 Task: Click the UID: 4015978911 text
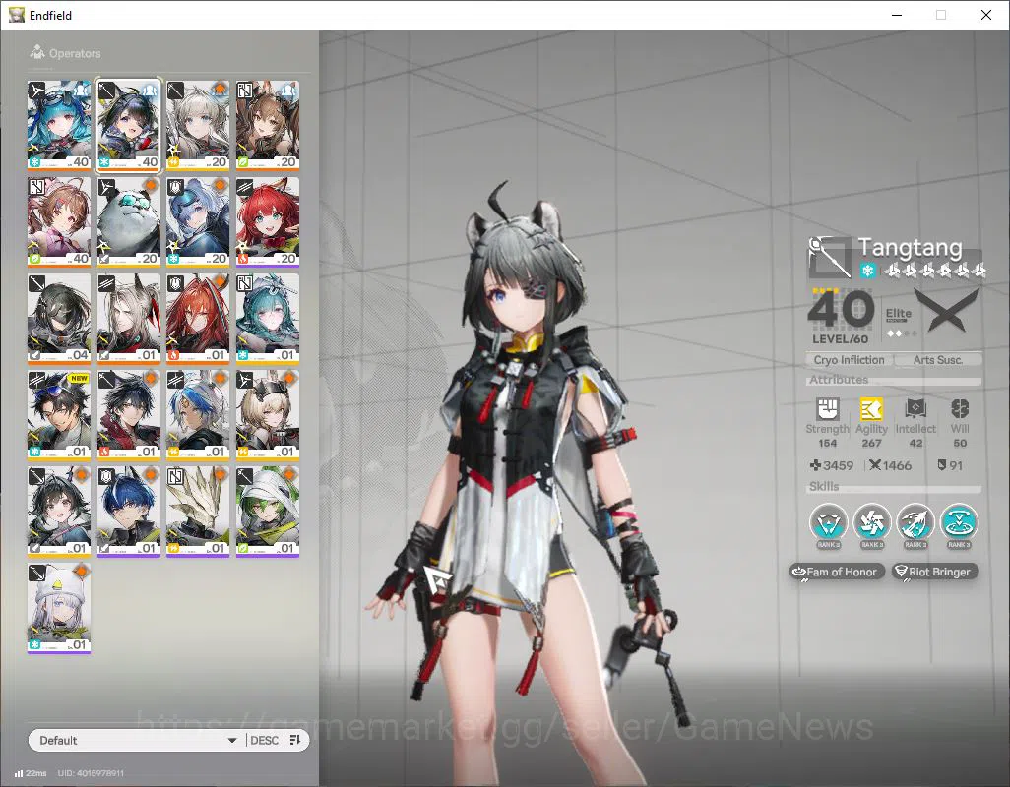click(91, 773)
